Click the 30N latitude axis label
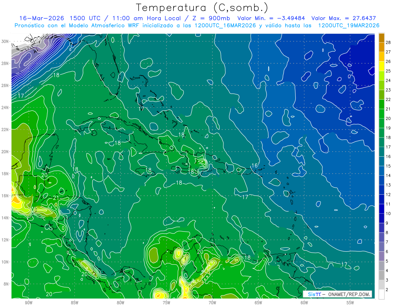397x307 pixels. pyautogui.click(x=5, y=41)
